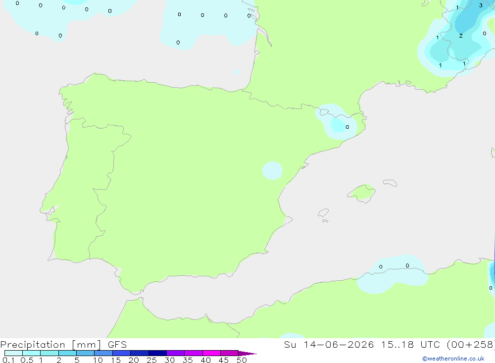This screenshot has height=363, width=495.
Task: Click the legend label '15'
Action: click(116, 360)
